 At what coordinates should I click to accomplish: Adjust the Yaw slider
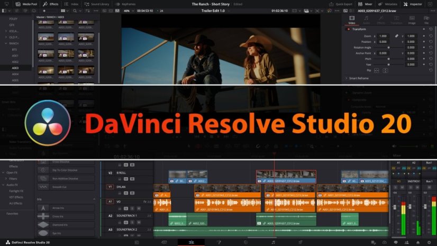(x=388, y=65)
